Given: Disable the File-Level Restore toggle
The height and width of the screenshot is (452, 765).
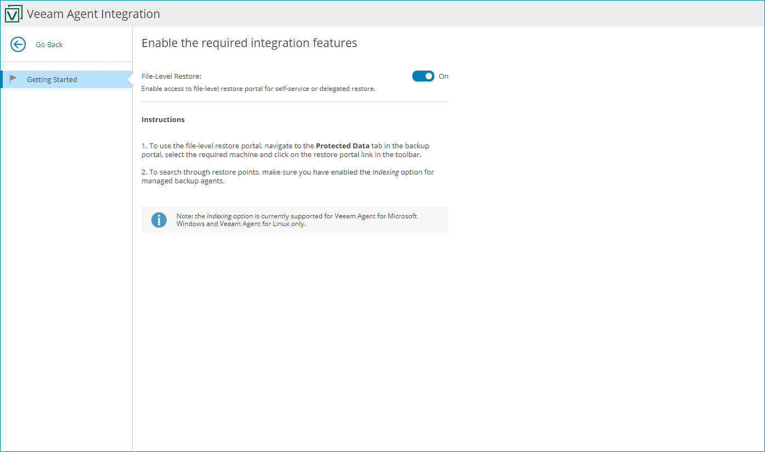Looking at the screenshot, I should pos(423,76).
